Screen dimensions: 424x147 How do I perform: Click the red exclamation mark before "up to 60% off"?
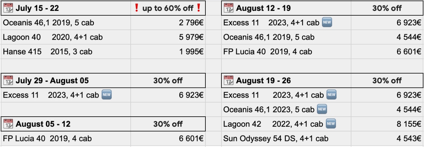136,8
